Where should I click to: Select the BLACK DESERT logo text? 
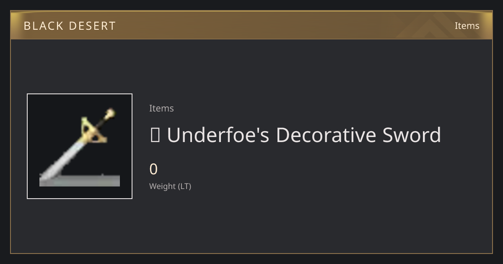70,26
